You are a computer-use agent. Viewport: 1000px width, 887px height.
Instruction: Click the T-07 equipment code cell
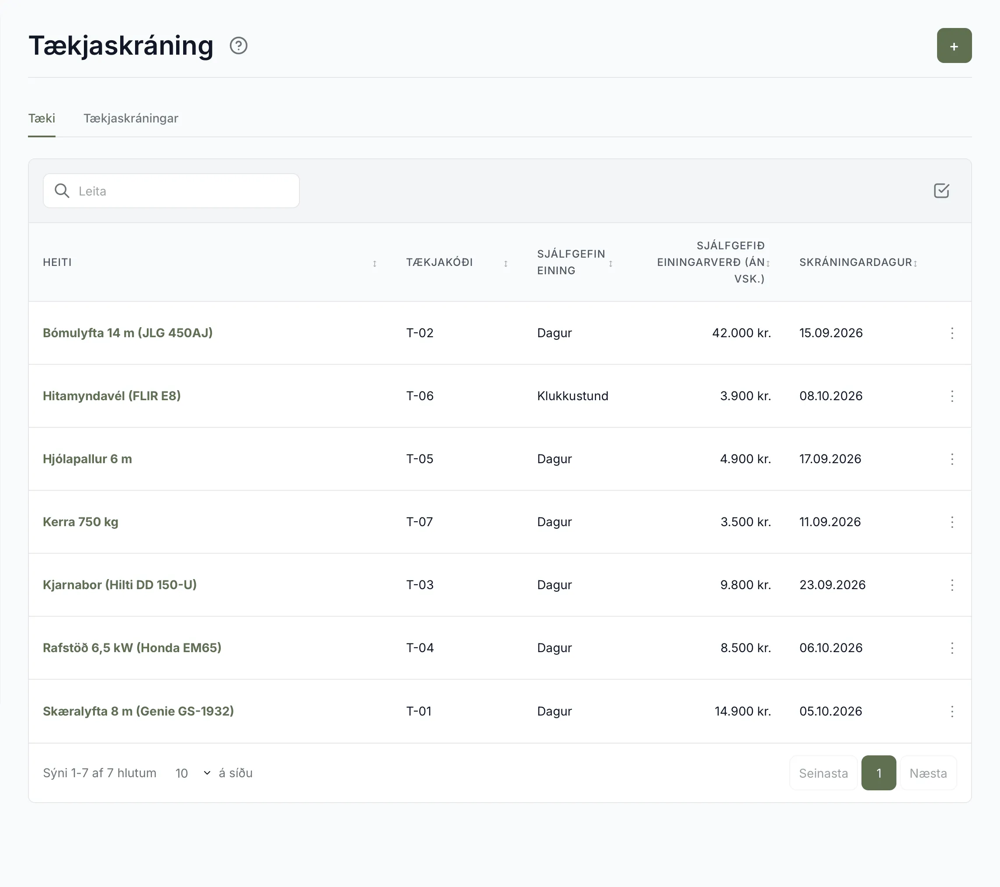(x=419, y=522)
